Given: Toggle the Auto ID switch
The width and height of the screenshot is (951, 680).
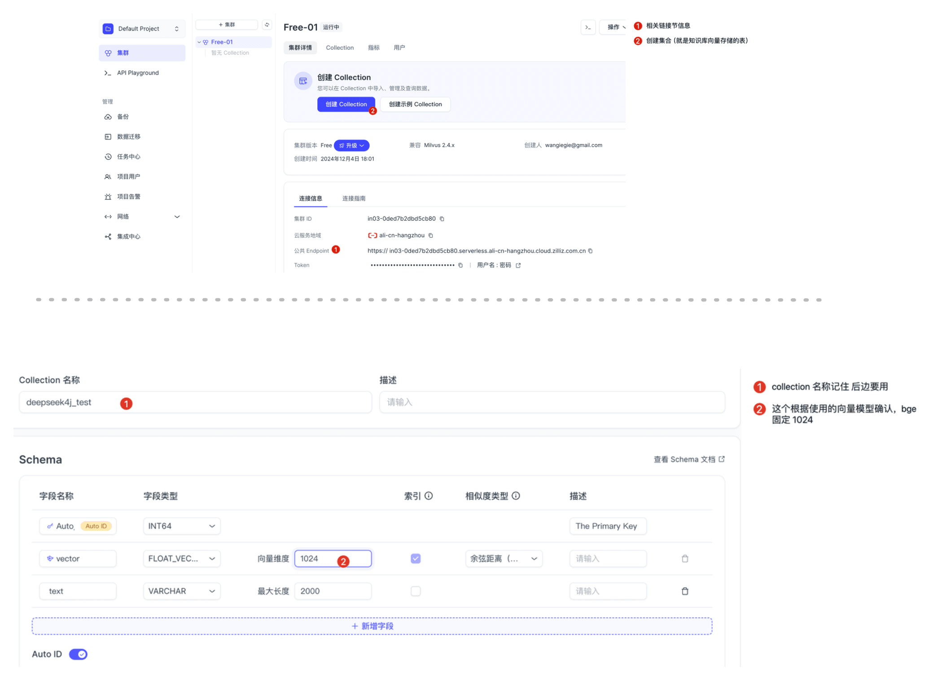Looking at the screenshot, I should point(78,654).
